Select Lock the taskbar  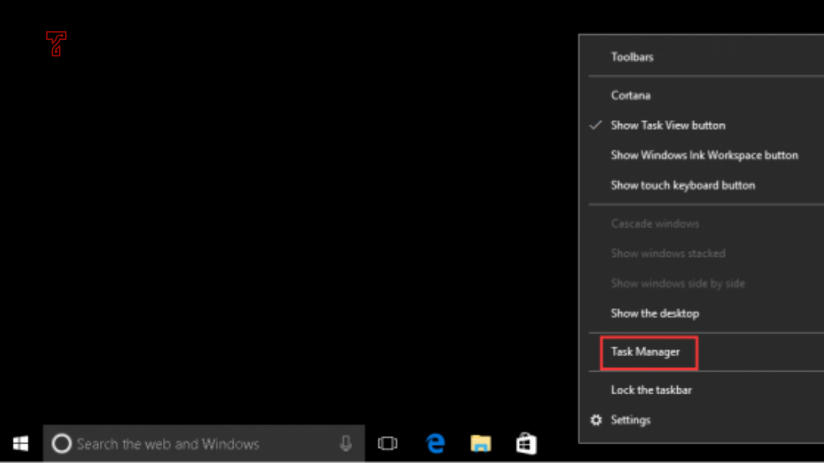pos(651,390)
